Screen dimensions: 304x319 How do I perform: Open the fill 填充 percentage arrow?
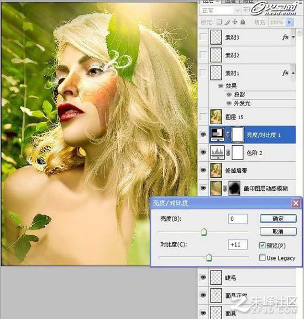click(289, 22)
